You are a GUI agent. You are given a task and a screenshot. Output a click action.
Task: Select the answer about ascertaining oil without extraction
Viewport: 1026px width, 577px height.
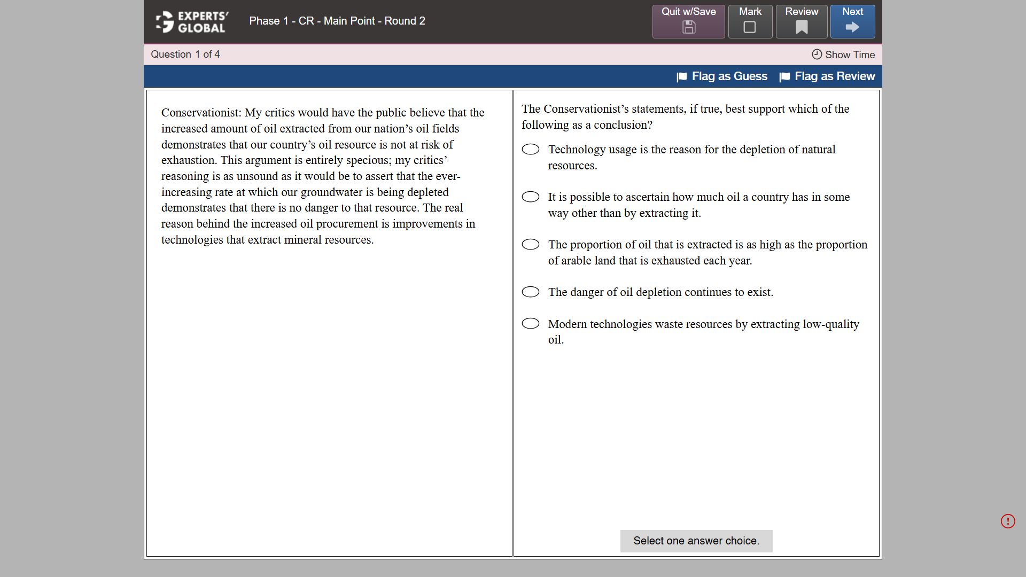(531, 197)
